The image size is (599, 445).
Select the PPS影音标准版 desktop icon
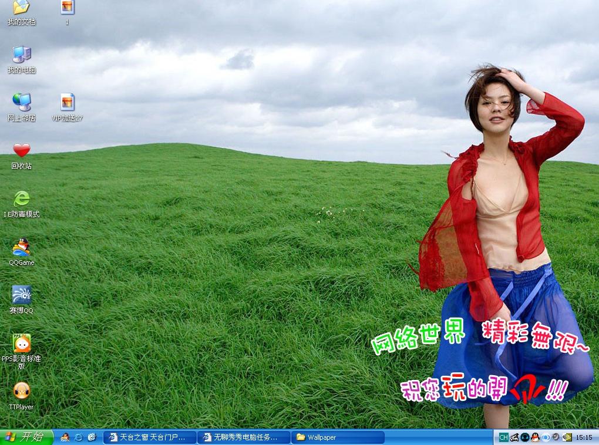pos(21,352)
